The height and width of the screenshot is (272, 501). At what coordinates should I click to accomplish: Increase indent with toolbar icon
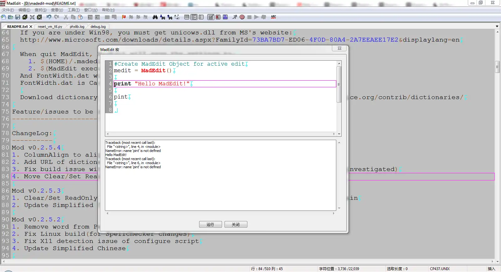pos(90,17)
